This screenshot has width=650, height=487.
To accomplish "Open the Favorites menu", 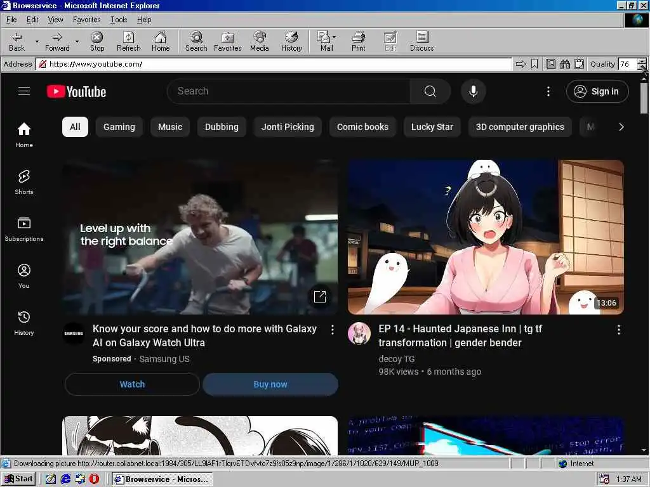I will tap(86, 20).
